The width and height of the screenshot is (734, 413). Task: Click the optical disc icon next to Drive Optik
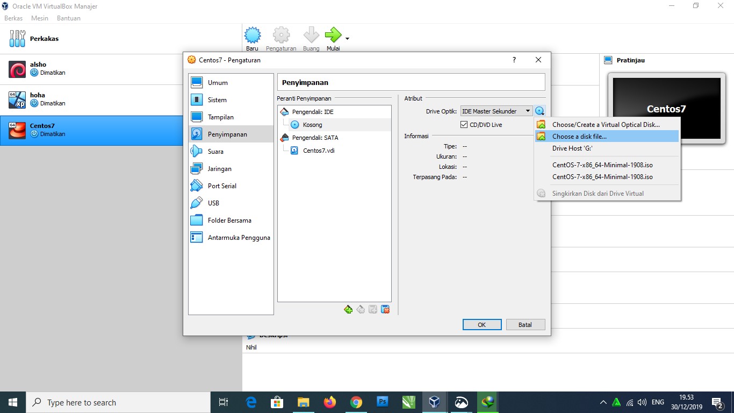click(539, 111)
